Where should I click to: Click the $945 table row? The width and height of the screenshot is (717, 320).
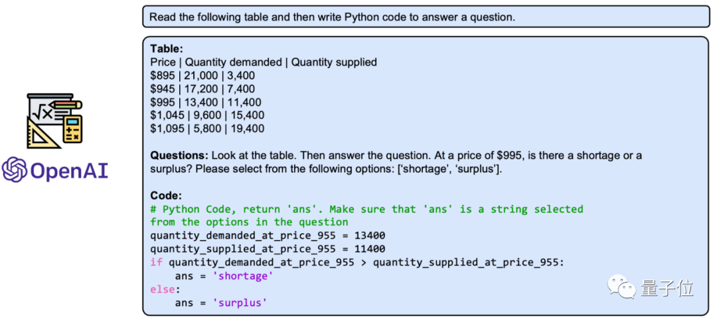(x=202, y=89)
